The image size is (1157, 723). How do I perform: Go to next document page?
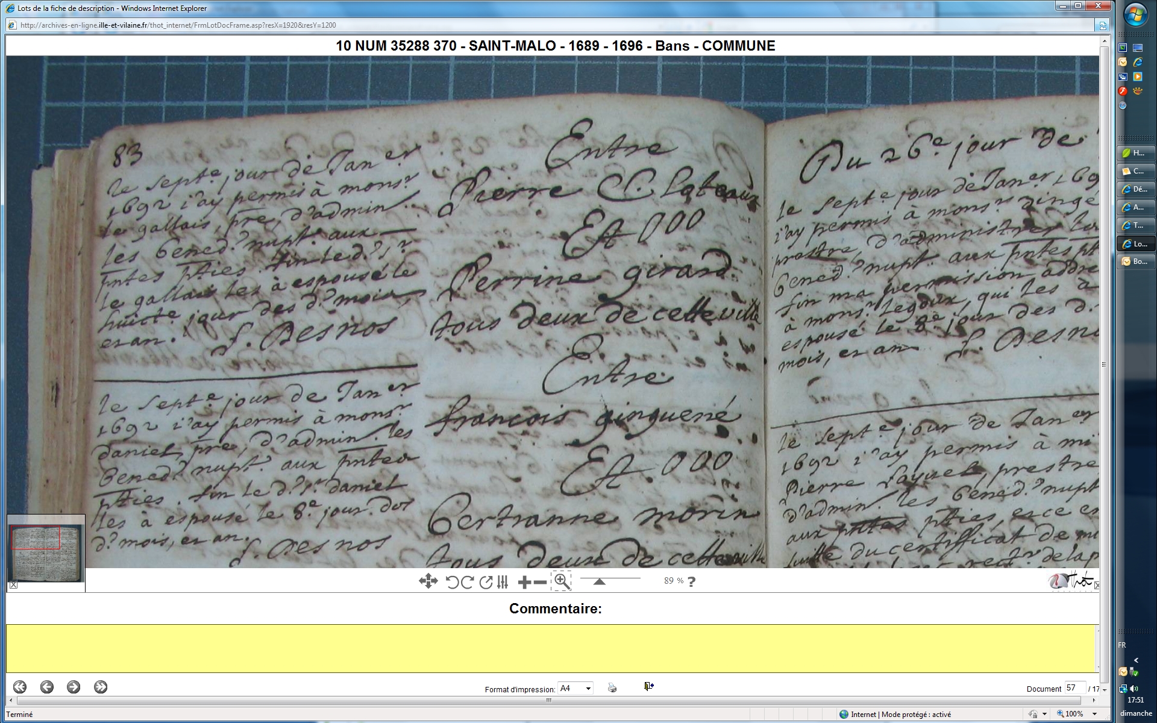[x=74, y=687]
